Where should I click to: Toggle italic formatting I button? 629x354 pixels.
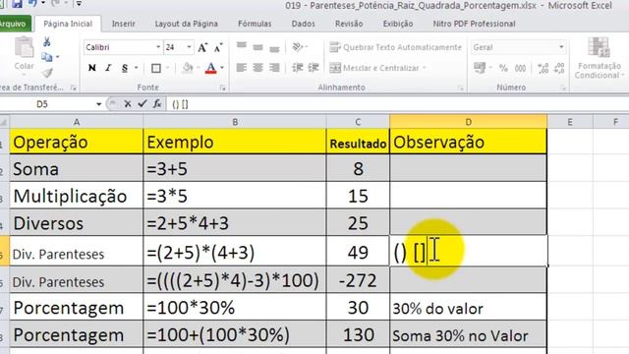pyautogui.click(x=108, y=68)
